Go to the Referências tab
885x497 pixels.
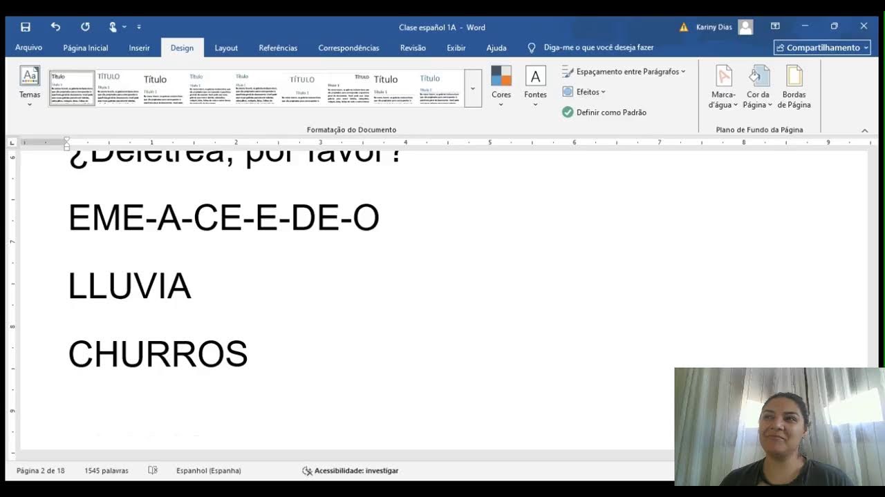click(278, 48)
